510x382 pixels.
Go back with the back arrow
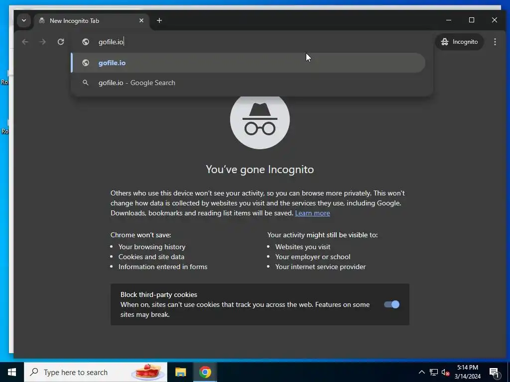point(25,42)
